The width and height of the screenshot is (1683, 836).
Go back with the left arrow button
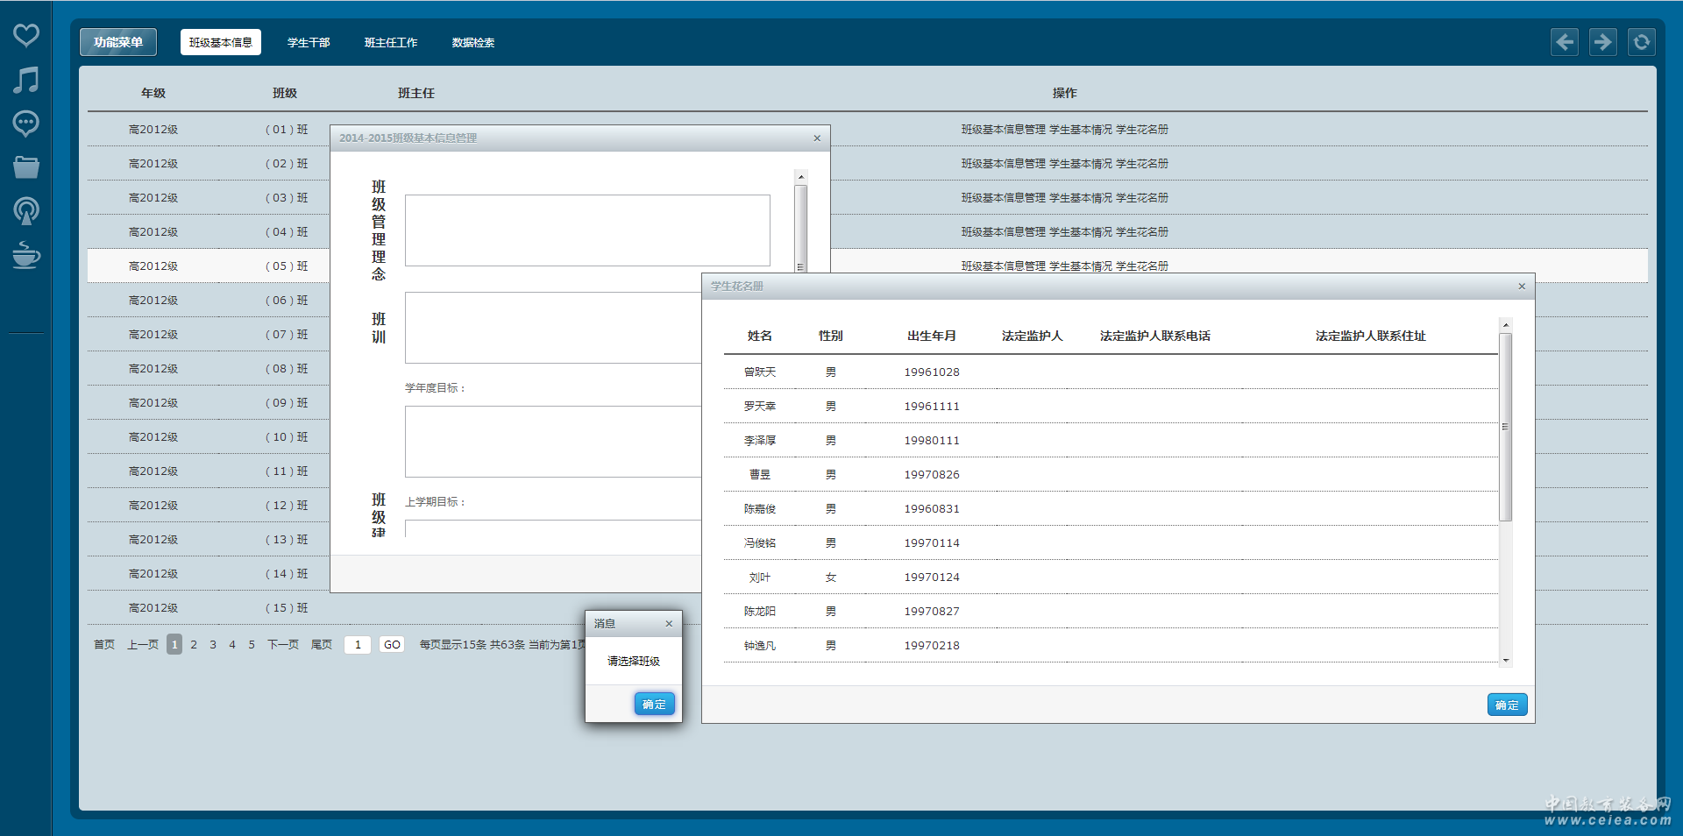[1565, 42]
